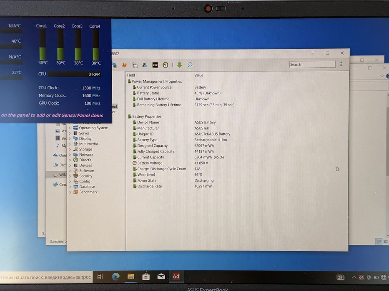Image resolution: width=389 pixels, height=291 pixels.
Task: Select Devices in the category tree
Action: (x=85, y=165)
